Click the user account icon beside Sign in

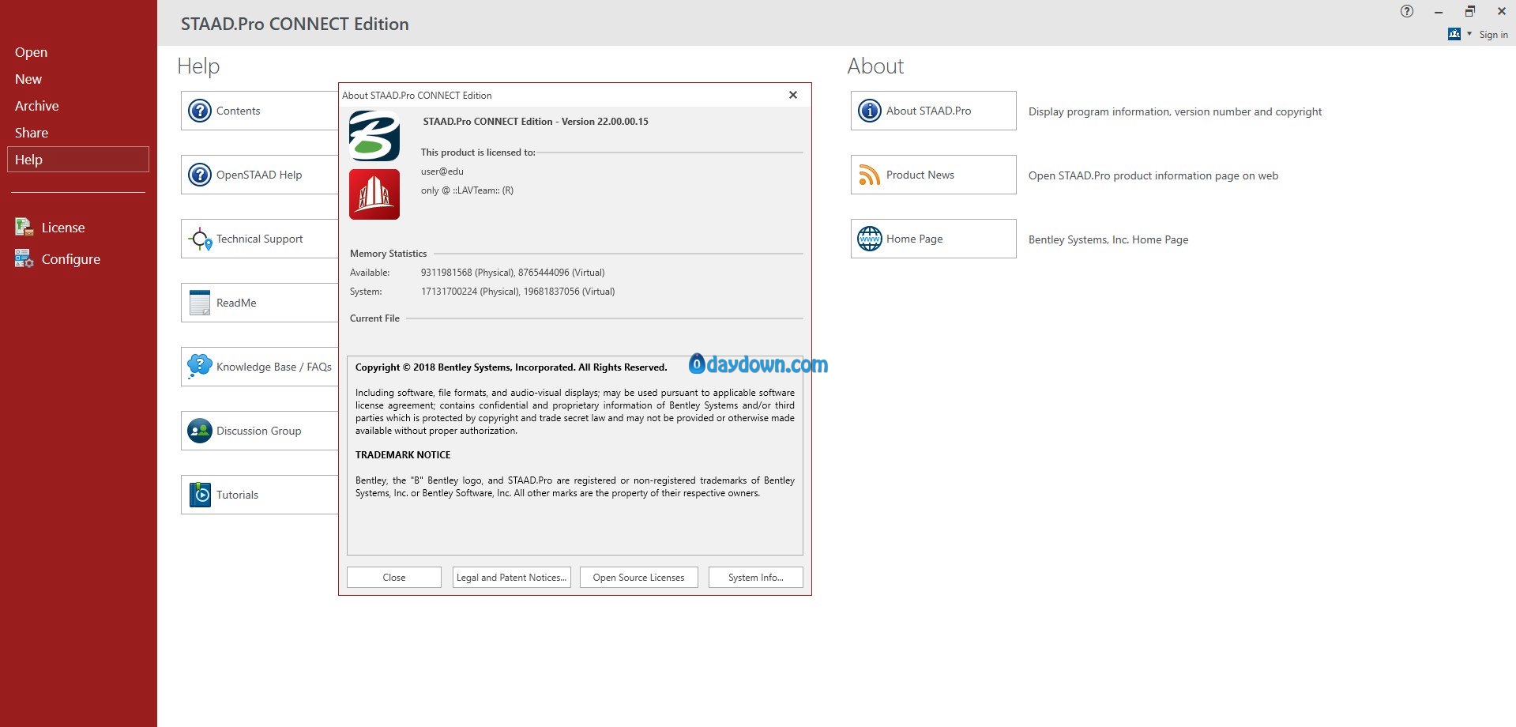pyautogui.click(x=1454, y=34)
